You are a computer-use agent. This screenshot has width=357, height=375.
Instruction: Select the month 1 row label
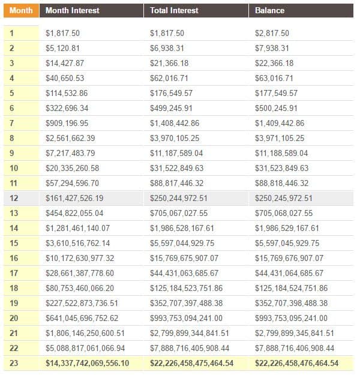click(11, 33)
